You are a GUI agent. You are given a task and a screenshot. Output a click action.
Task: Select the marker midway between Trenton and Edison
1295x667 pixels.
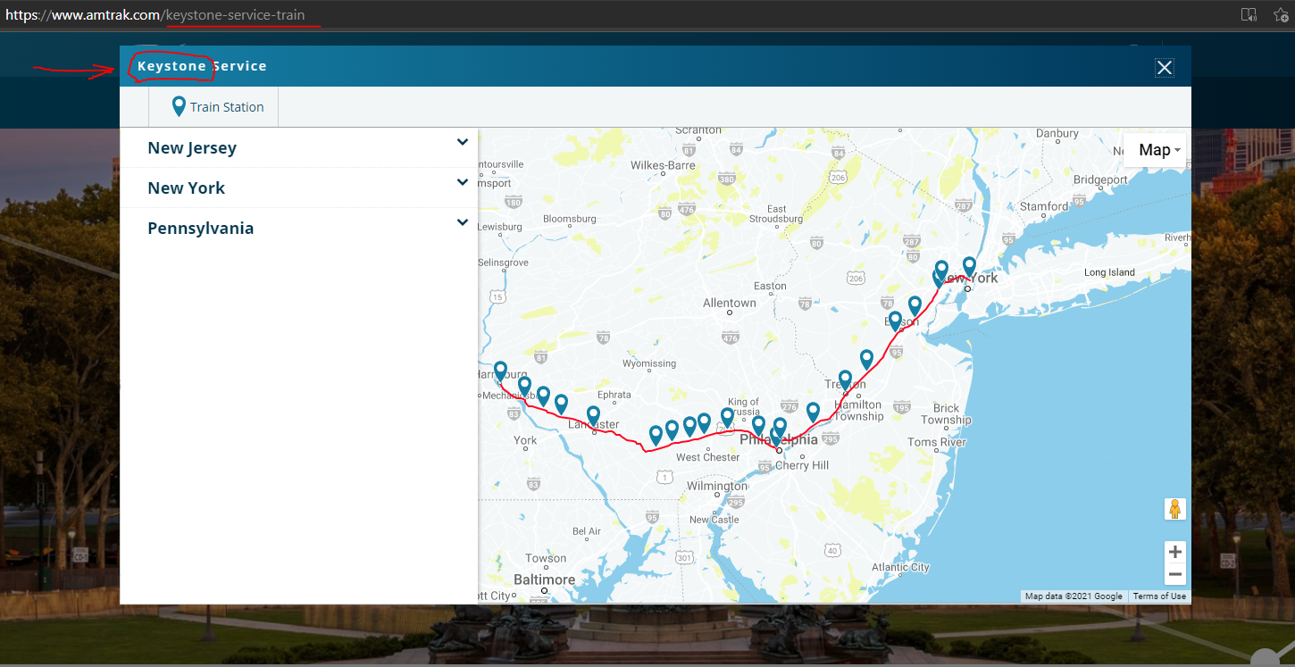tap(866, 360)
